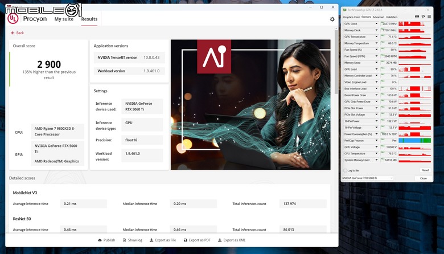Click NVIDIA TensorRT version 10.8.0.43 value
The image size is (444, 254).
click(x=151, y=58)
